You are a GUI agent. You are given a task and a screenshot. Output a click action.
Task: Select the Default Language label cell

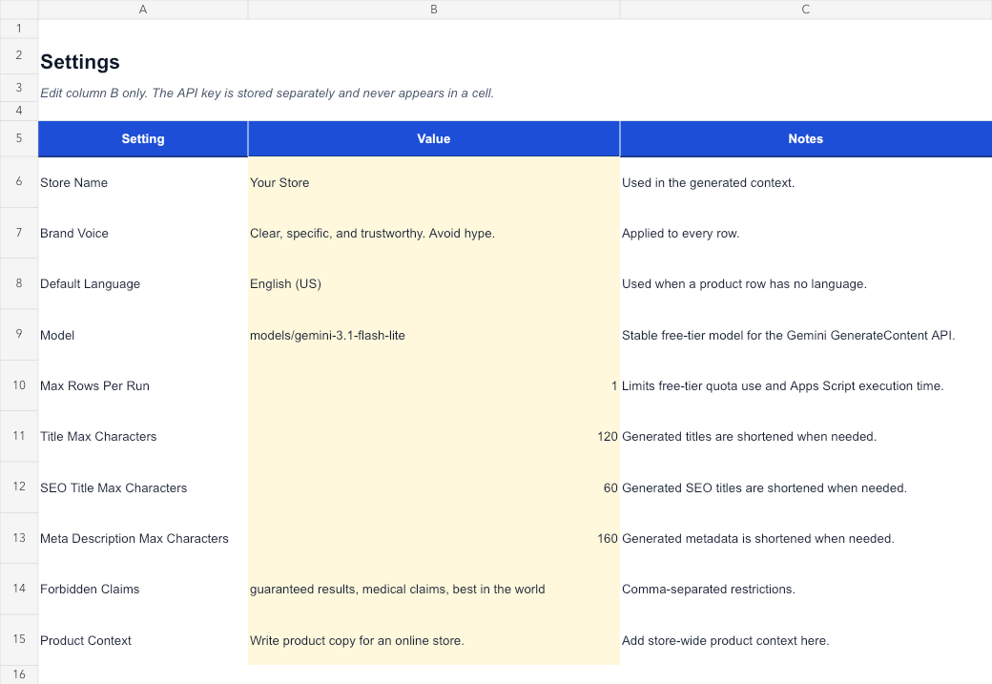click(x=143, y=283)
